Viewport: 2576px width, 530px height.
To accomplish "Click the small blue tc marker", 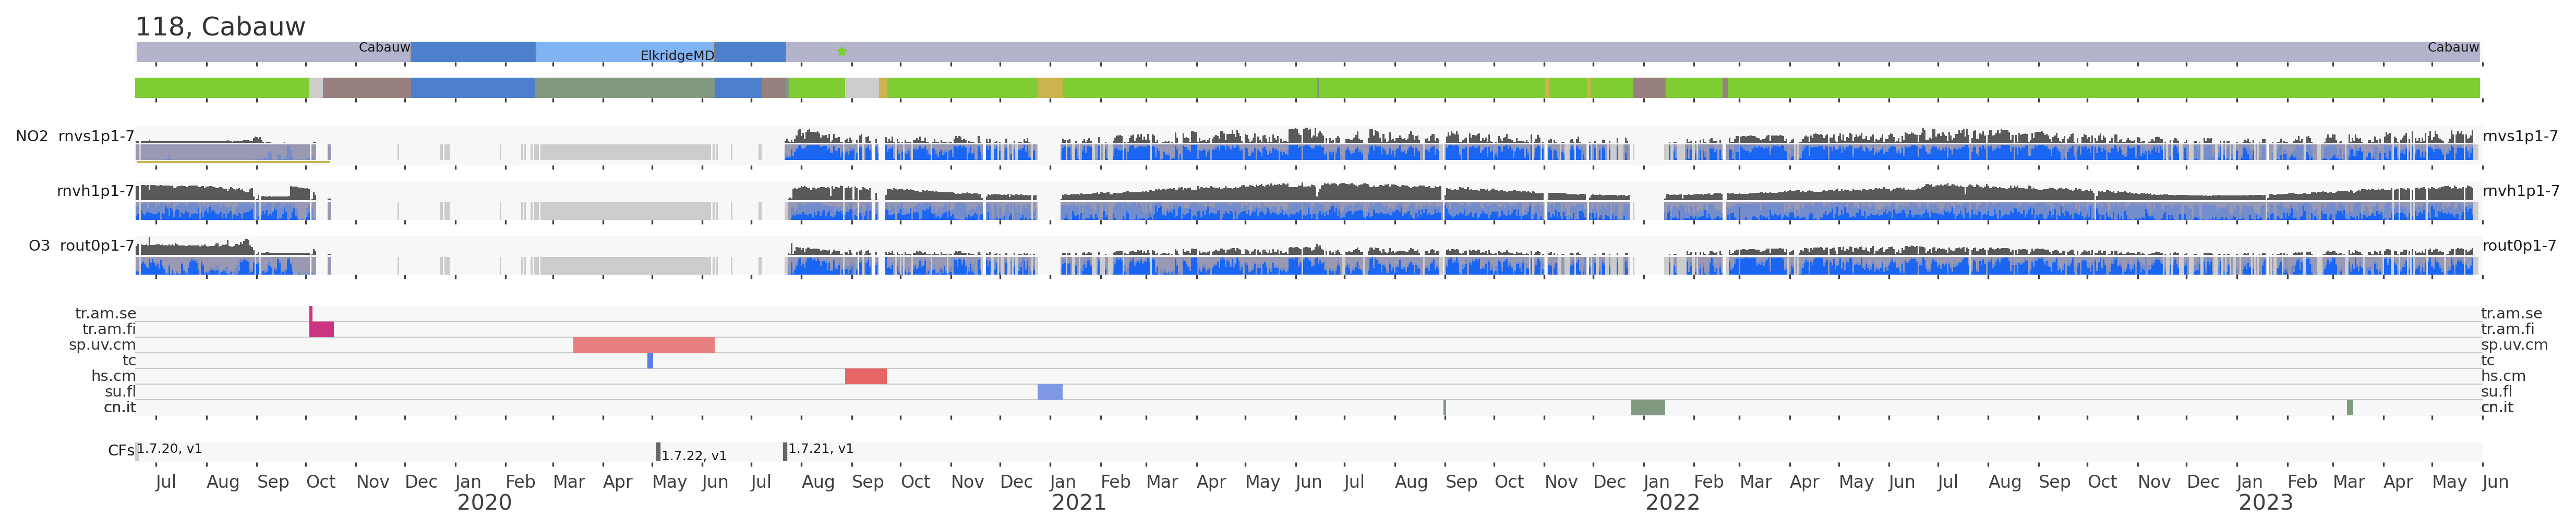I will (x=650, y=360).
